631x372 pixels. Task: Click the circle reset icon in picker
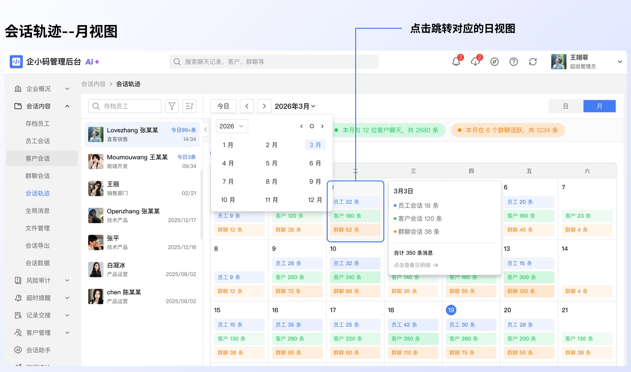point(312,126)
